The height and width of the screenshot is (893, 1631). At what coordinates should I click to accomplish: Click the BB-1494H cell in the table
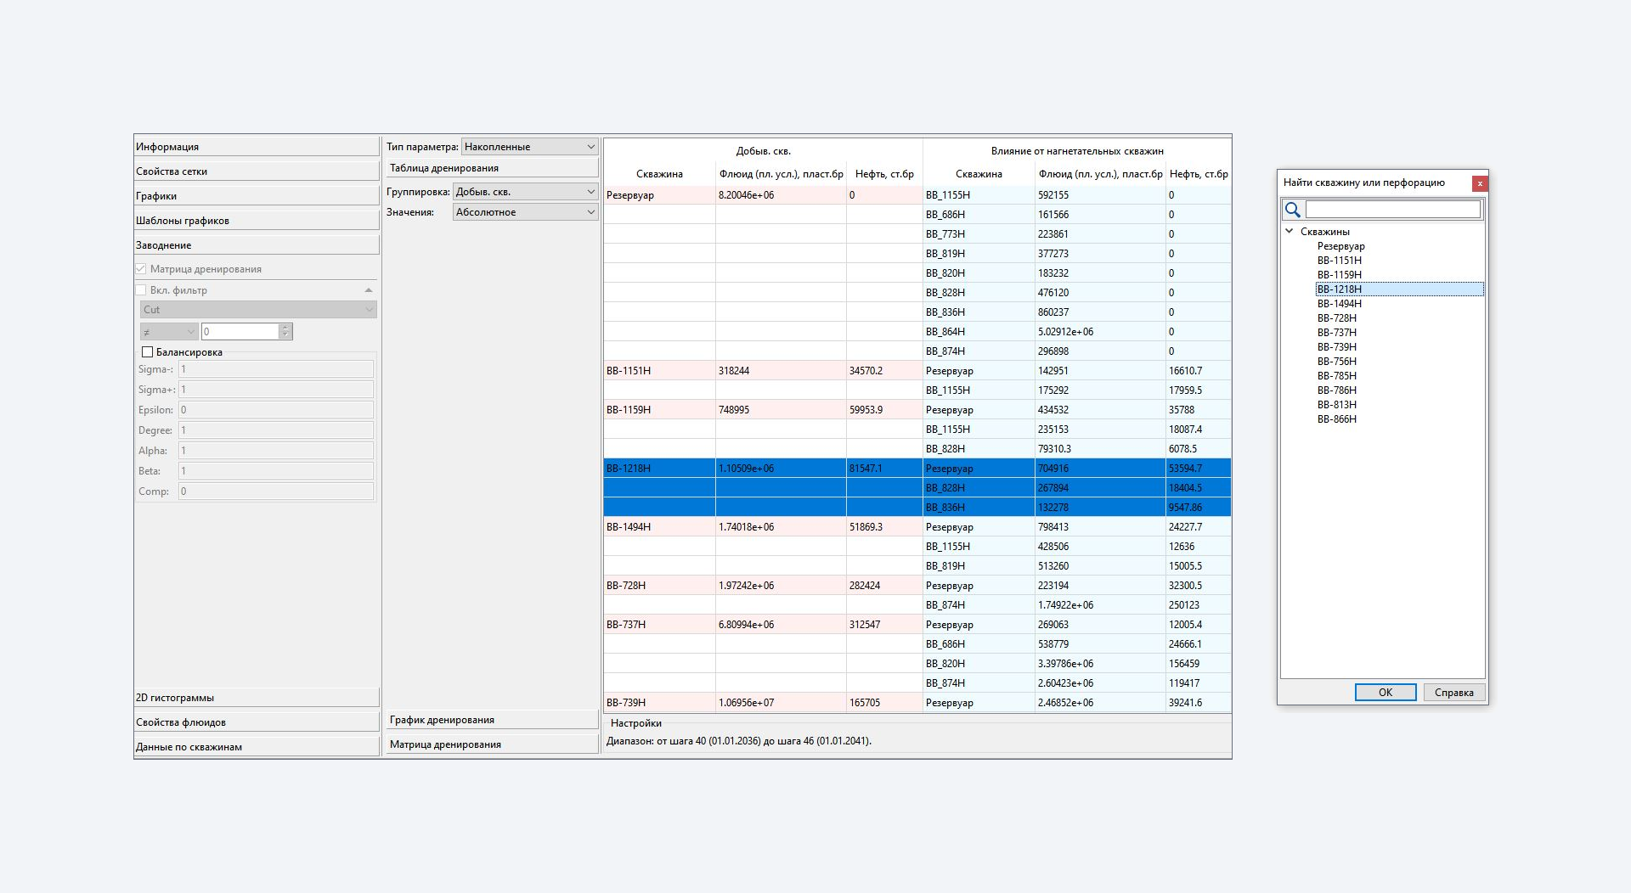(x=659, y=527)
